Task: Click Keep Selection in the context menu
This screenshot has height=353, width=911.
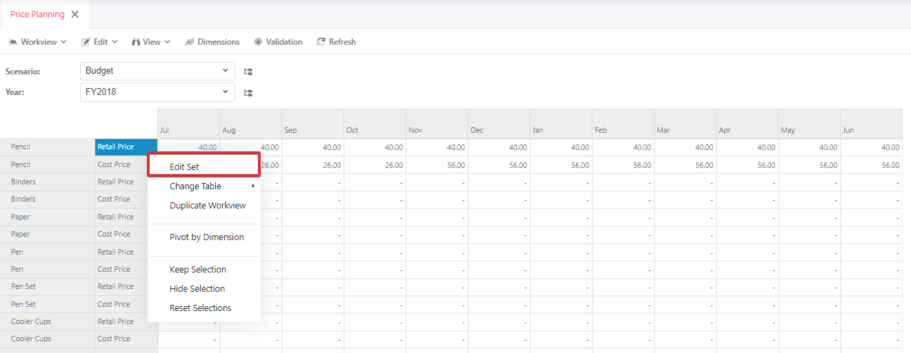Action: (197, 270)
